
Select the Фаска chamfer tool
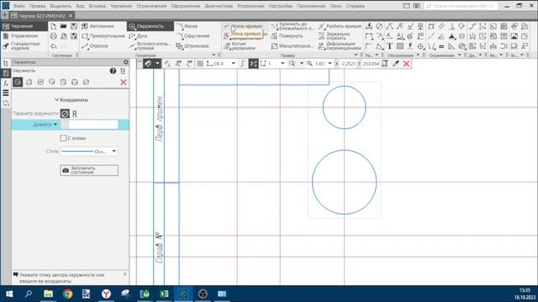coord(187,26)
